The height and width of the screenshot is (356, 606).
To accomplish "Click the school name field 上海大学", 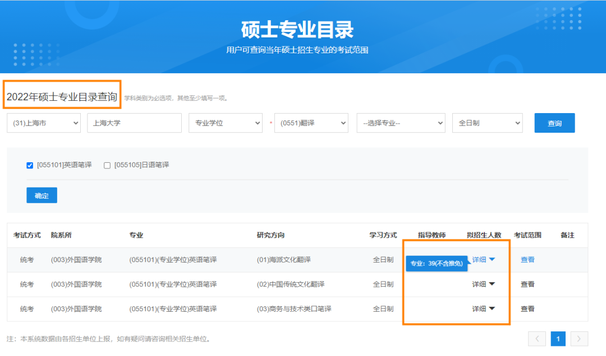I will click(134, 123).
